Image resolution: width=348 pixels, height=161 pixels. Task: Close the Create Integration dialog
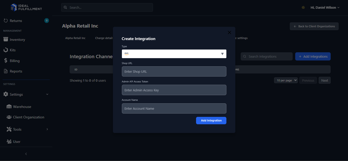tap(229, 32)
